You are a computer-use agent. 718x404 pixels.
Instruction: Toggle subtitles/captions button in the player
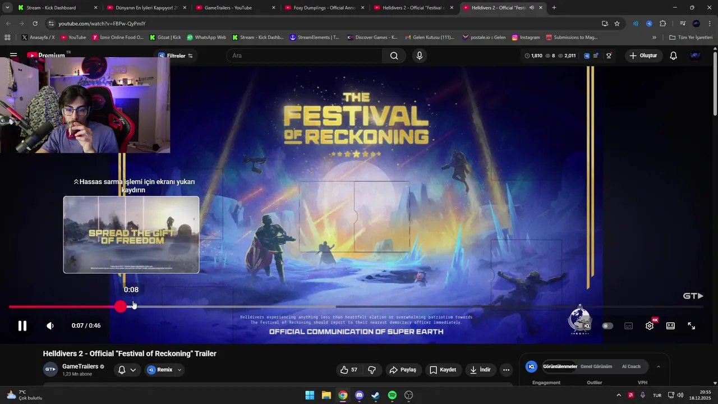pyautogui.click(x=628, y=326)
